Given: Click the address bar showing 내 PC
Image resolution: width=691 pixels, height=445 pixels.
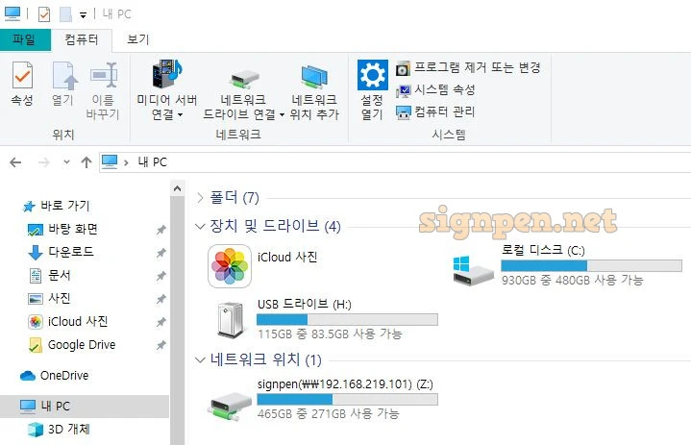Looking at the screenshot, I should tap(395, 162).
